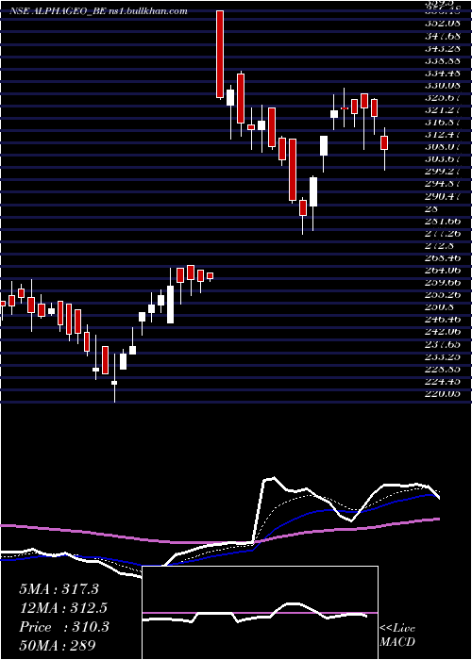Click the 268.46 price axis label
472x660 pixels.
[x=442, y=258]
